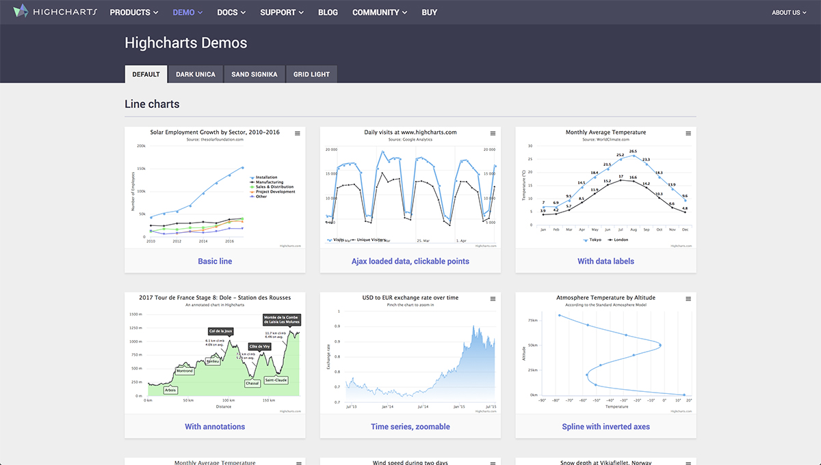The height and width of the screenshot is (465, 821).
Task: Go to the BLOG page
Action: [x=328, y=12]
